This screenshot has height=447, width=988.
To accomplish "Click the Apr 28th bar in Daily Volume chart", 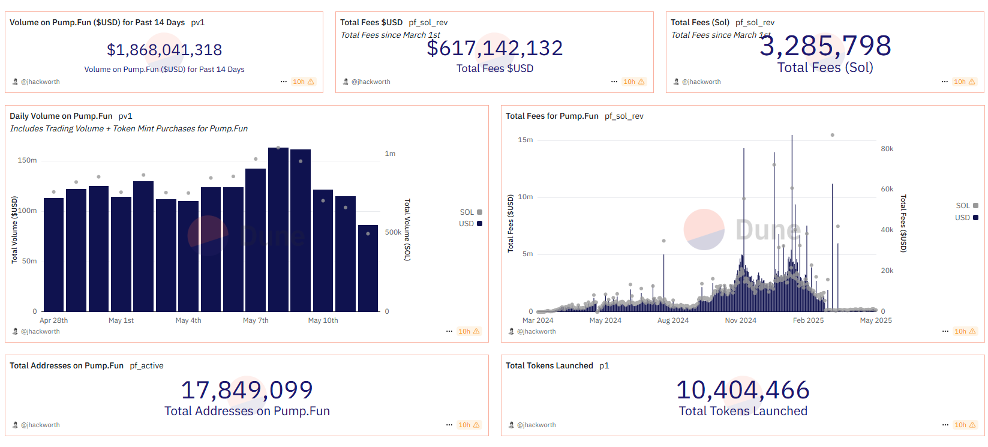I will (54, 254).
